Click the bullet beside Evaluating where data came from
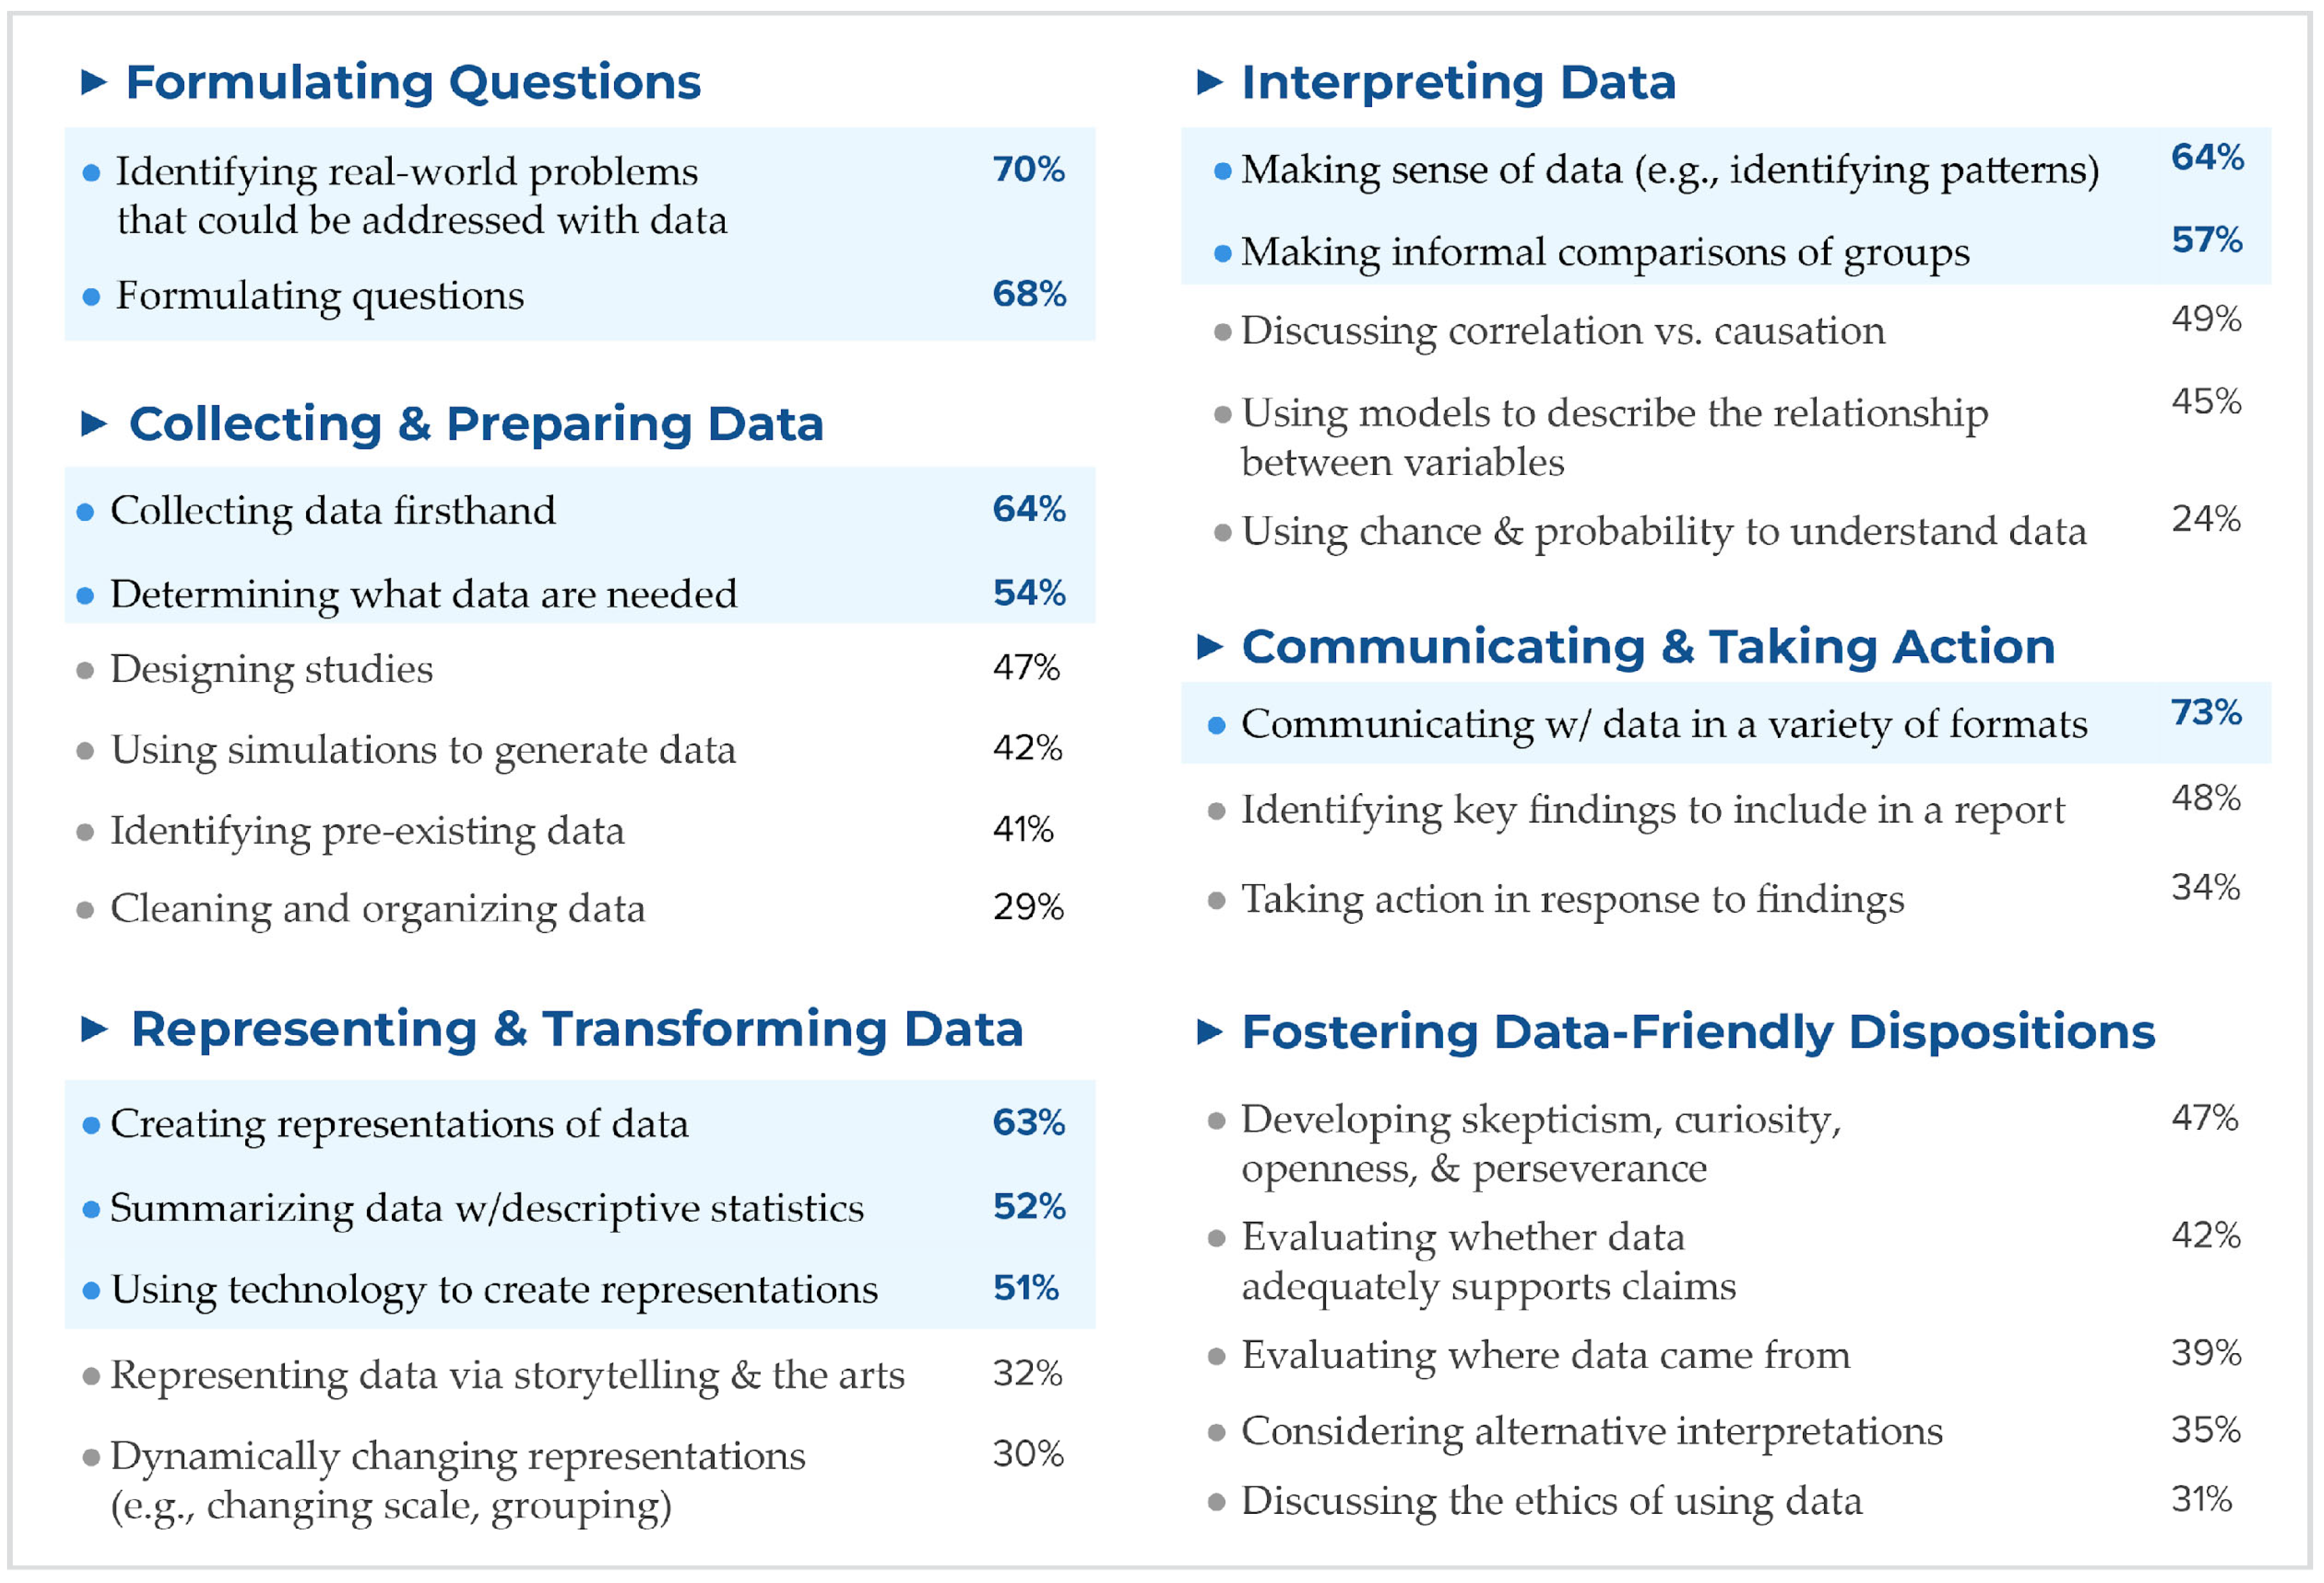 (1216, 1357)
